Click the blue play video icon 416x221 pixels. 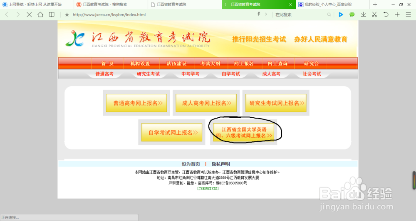tap(341, 15)
